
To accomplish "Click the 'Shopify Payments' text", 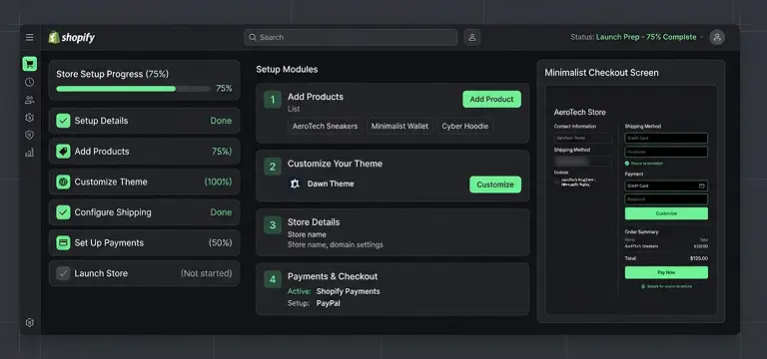I will point(348,291).
